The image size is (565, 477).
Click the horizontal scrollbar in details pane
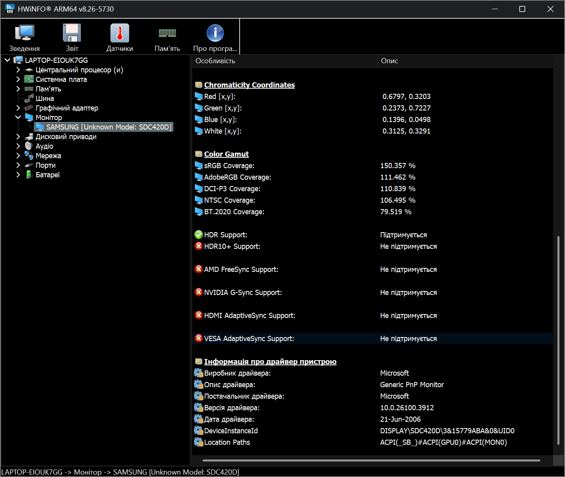tap(372, 460)
